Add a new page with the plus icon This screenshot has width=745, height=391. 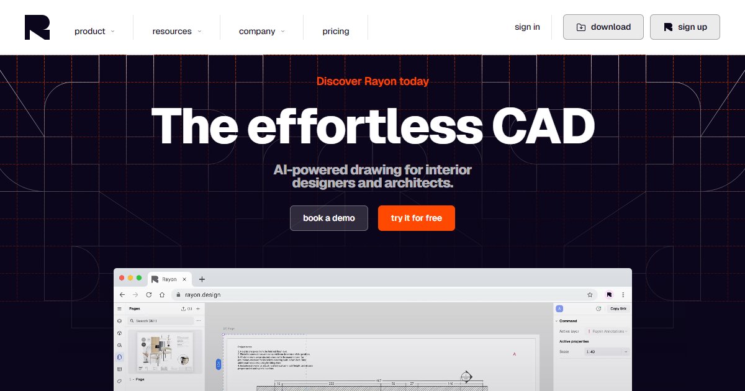[x=198, y=308]
